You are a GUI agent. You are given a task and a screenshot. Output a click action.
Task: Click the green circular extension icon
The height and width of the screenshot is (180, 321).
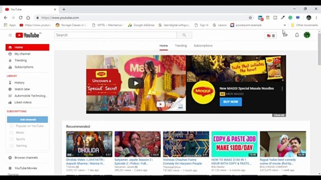(x=290, y=18)
